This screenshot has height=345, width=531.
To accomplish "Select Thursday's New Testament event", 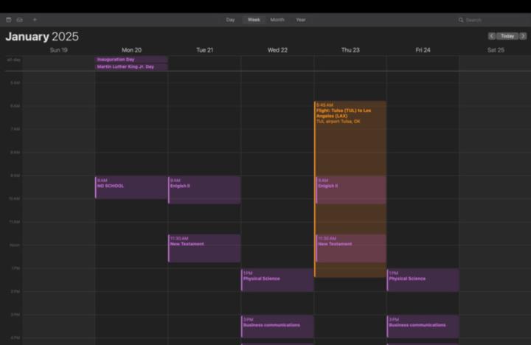I will point(351,248).
